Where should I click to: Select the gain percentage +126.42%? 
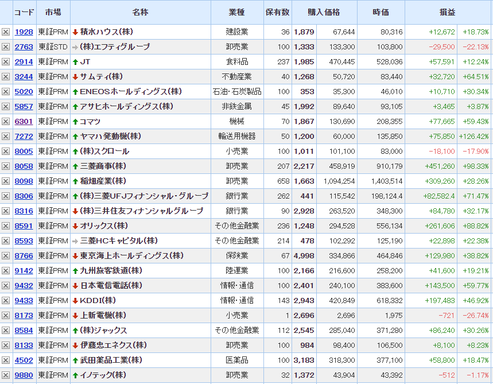(x=474, y=137)
